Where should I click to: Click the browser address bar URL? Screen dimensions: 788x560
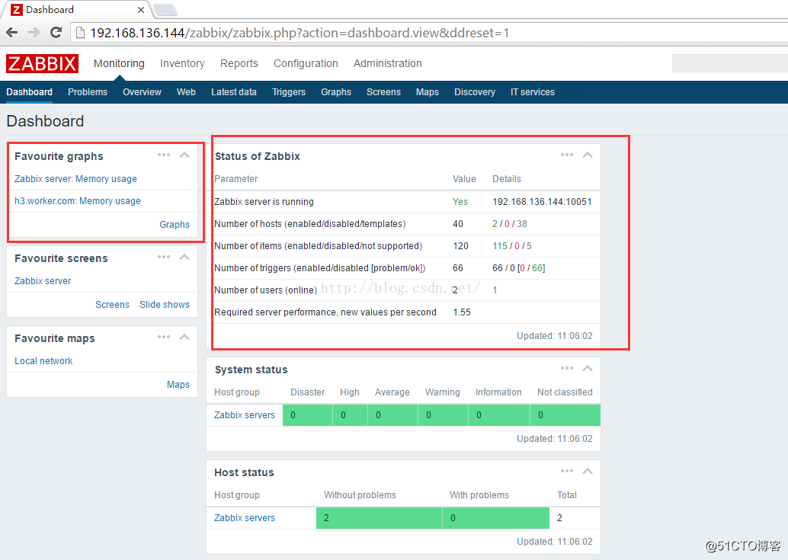coord(300,34)
